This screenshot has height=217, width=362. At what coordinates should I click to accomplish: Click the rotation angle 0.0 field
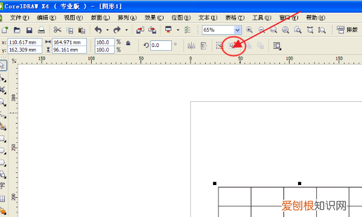point(161,45)
